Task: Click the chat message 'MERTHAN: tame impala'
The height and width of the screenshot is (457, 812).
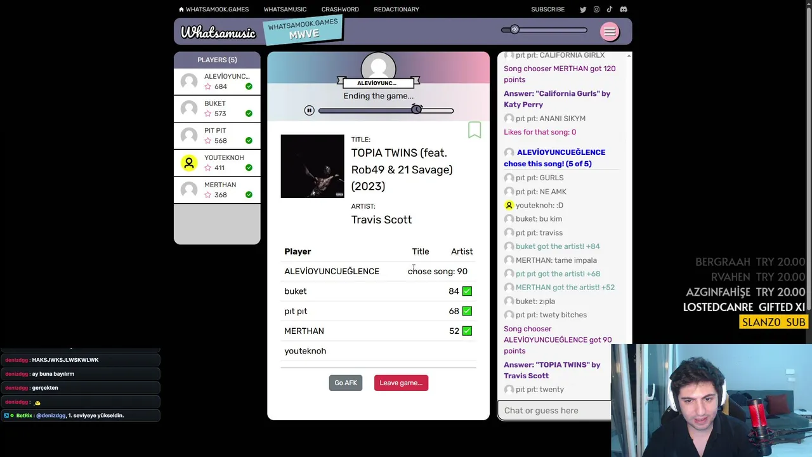Action: tap(556, 260)
